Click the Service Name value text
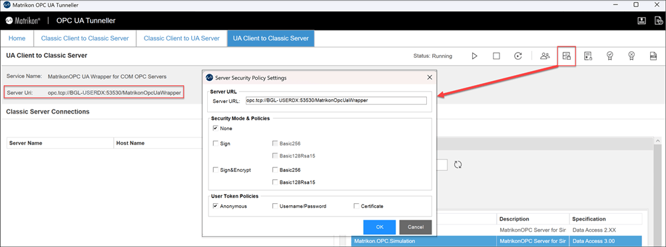This screenshot has height=247, width=666. coord(107,76)
